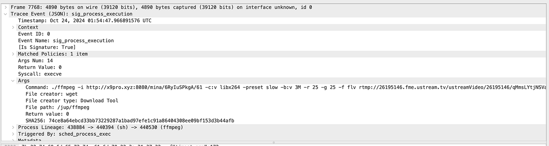This screenshot has width=549, height=146.
Task: Click the pane splitter handle dot
Action: click(274, 142)
